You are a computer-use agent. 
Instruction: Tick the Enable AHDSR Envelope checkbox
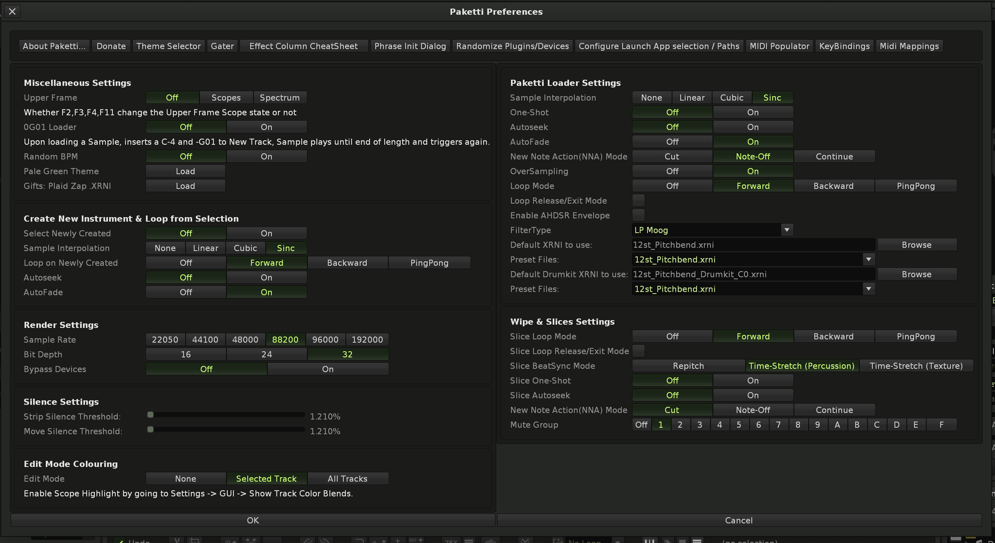[638, 215]
